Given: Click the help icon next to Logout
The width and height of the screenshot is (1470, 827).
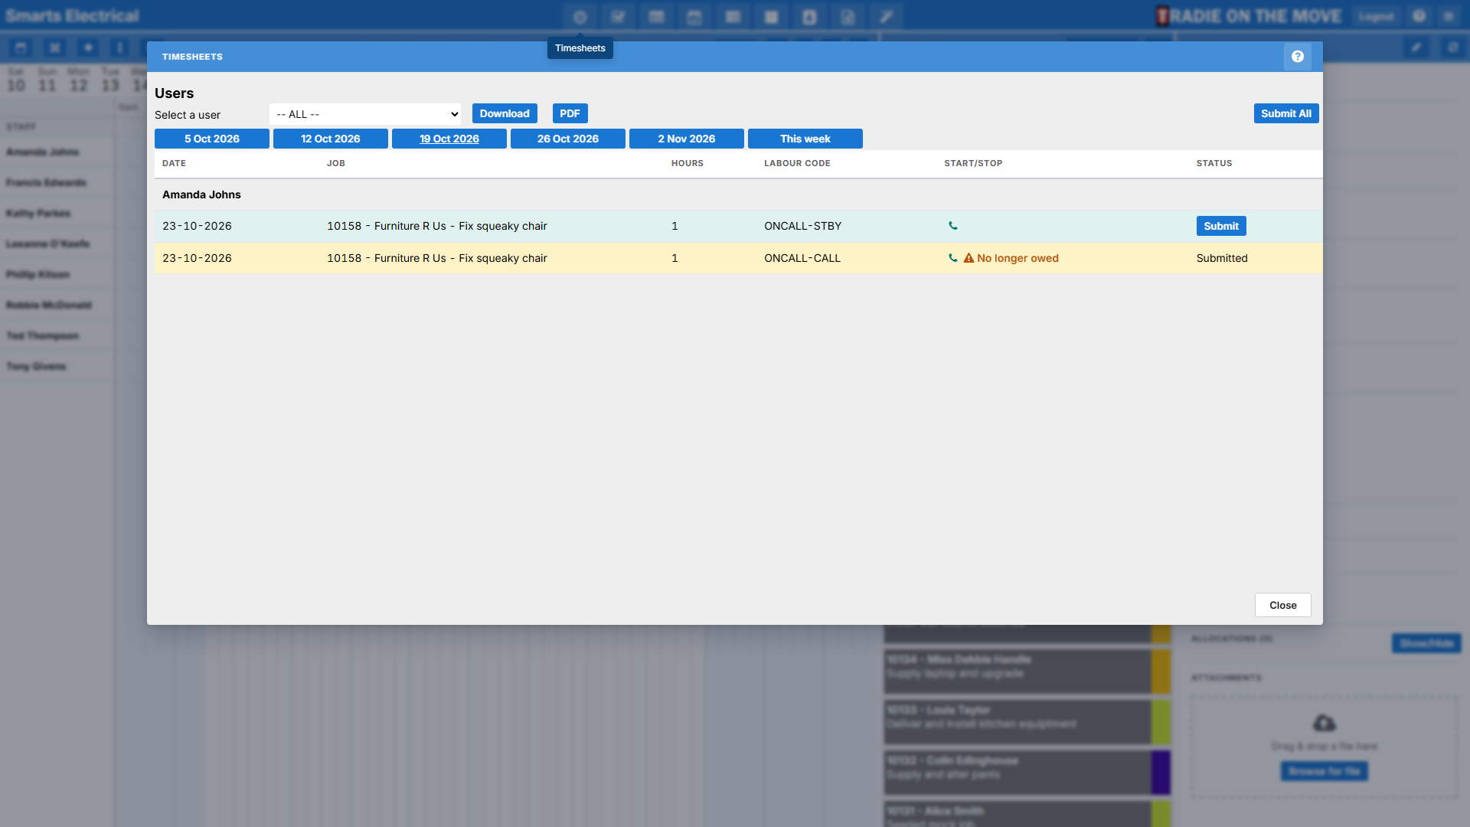Looking at the screenshot, I should tap(1419, 16).
